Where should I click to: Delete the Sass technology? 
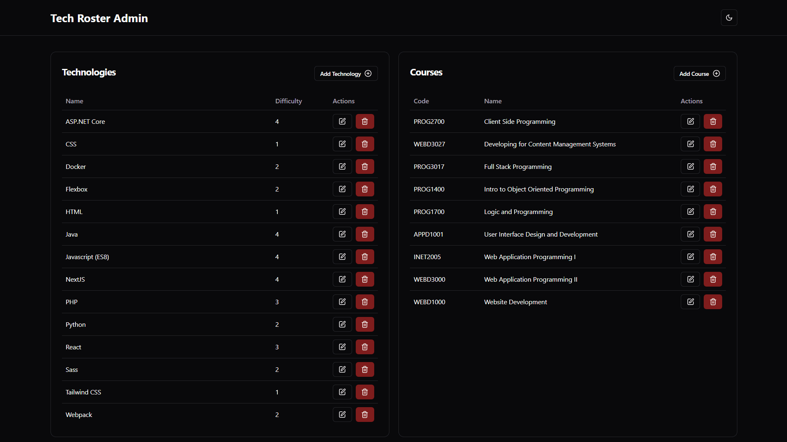point(365,369)
